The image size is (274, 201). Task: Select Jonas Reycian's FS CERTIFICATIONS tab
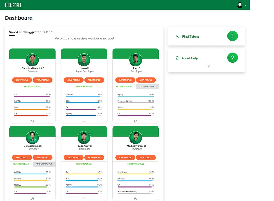[x=21, y=164]
